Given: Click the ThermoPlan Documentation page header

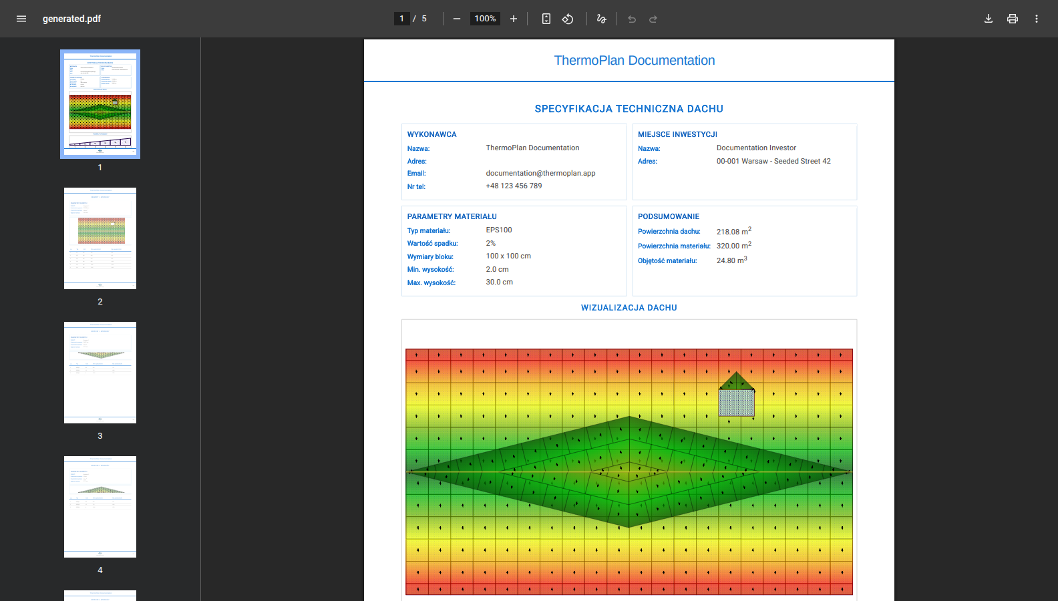Looking at the screenshot, I should [635, 60].
